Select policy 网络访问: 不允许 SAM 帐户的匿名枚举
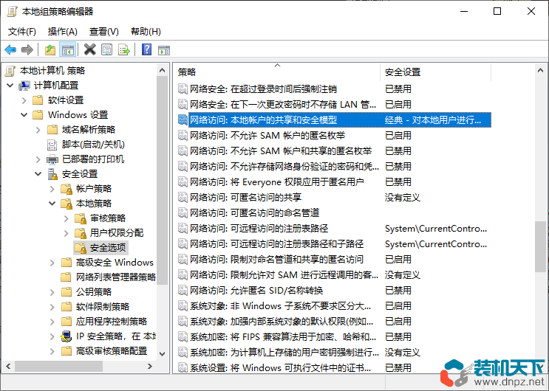Screen dimensions: 549x391 tap(267, 135)
